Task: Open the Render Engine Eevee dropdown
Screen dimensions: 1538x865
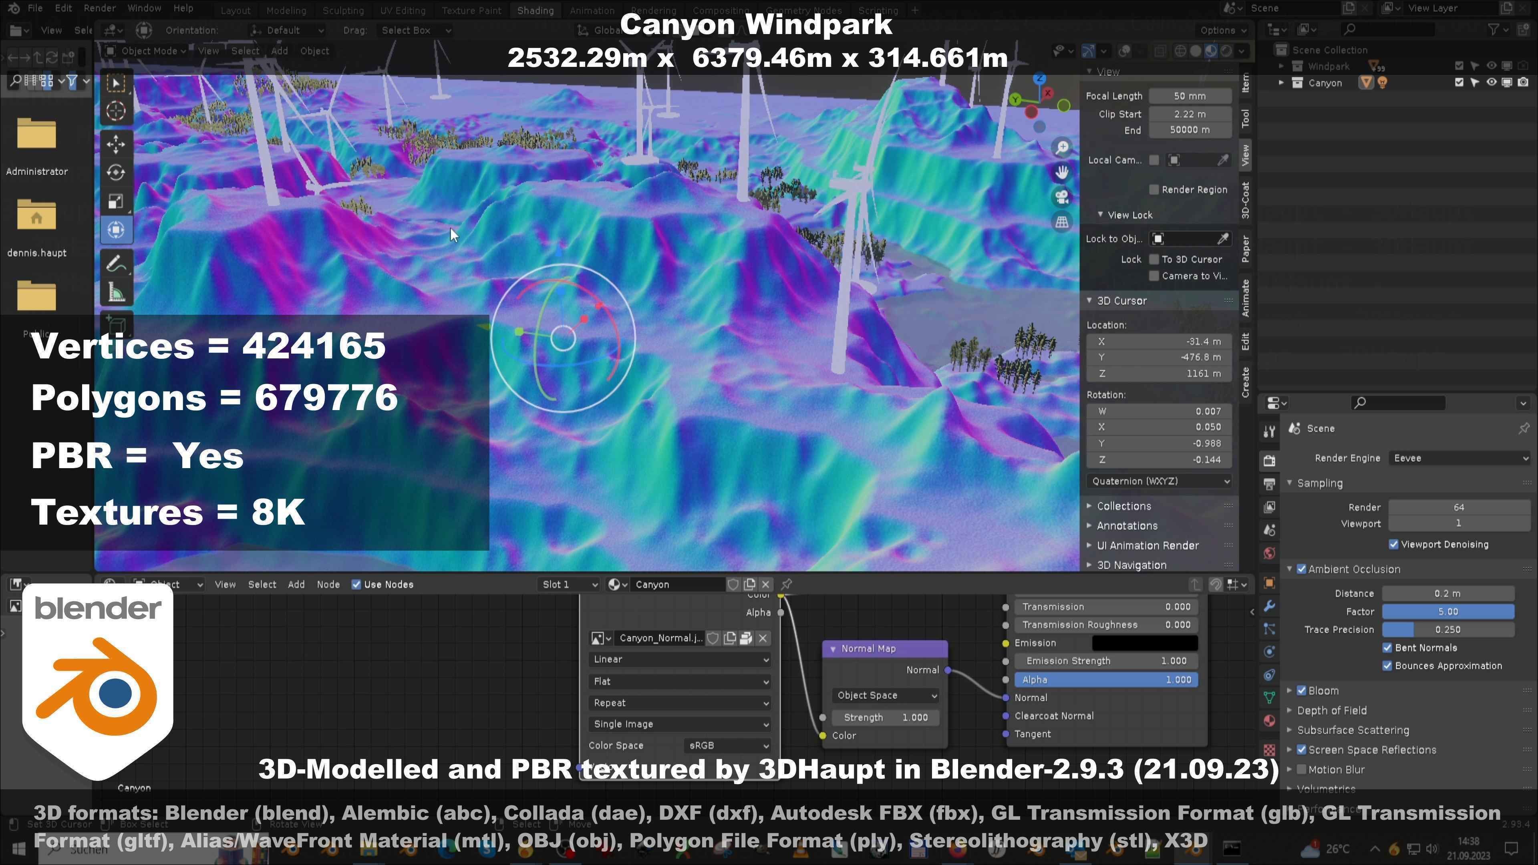Action: pos(1459,458)
